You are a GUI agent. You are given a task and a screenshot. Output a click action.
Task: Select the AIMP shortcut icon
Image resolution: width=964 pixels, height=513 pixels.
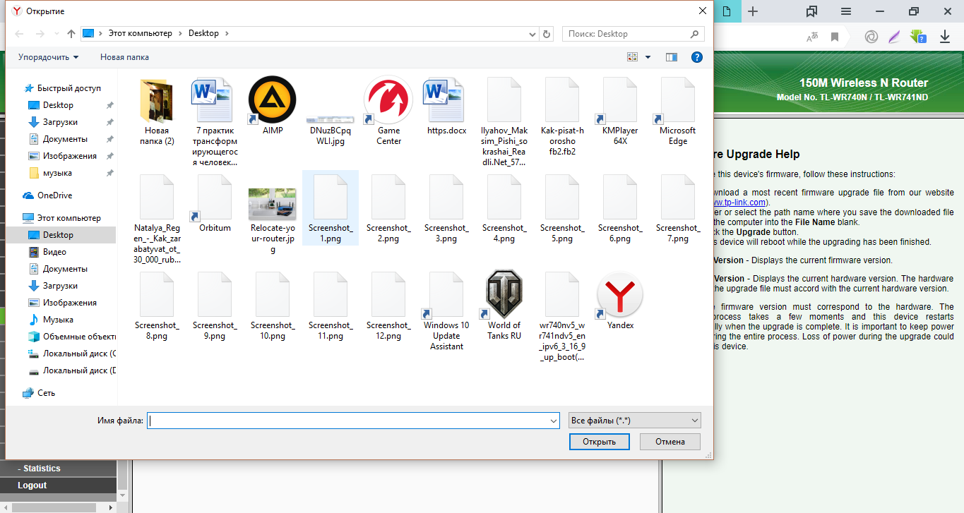(272, 99)
